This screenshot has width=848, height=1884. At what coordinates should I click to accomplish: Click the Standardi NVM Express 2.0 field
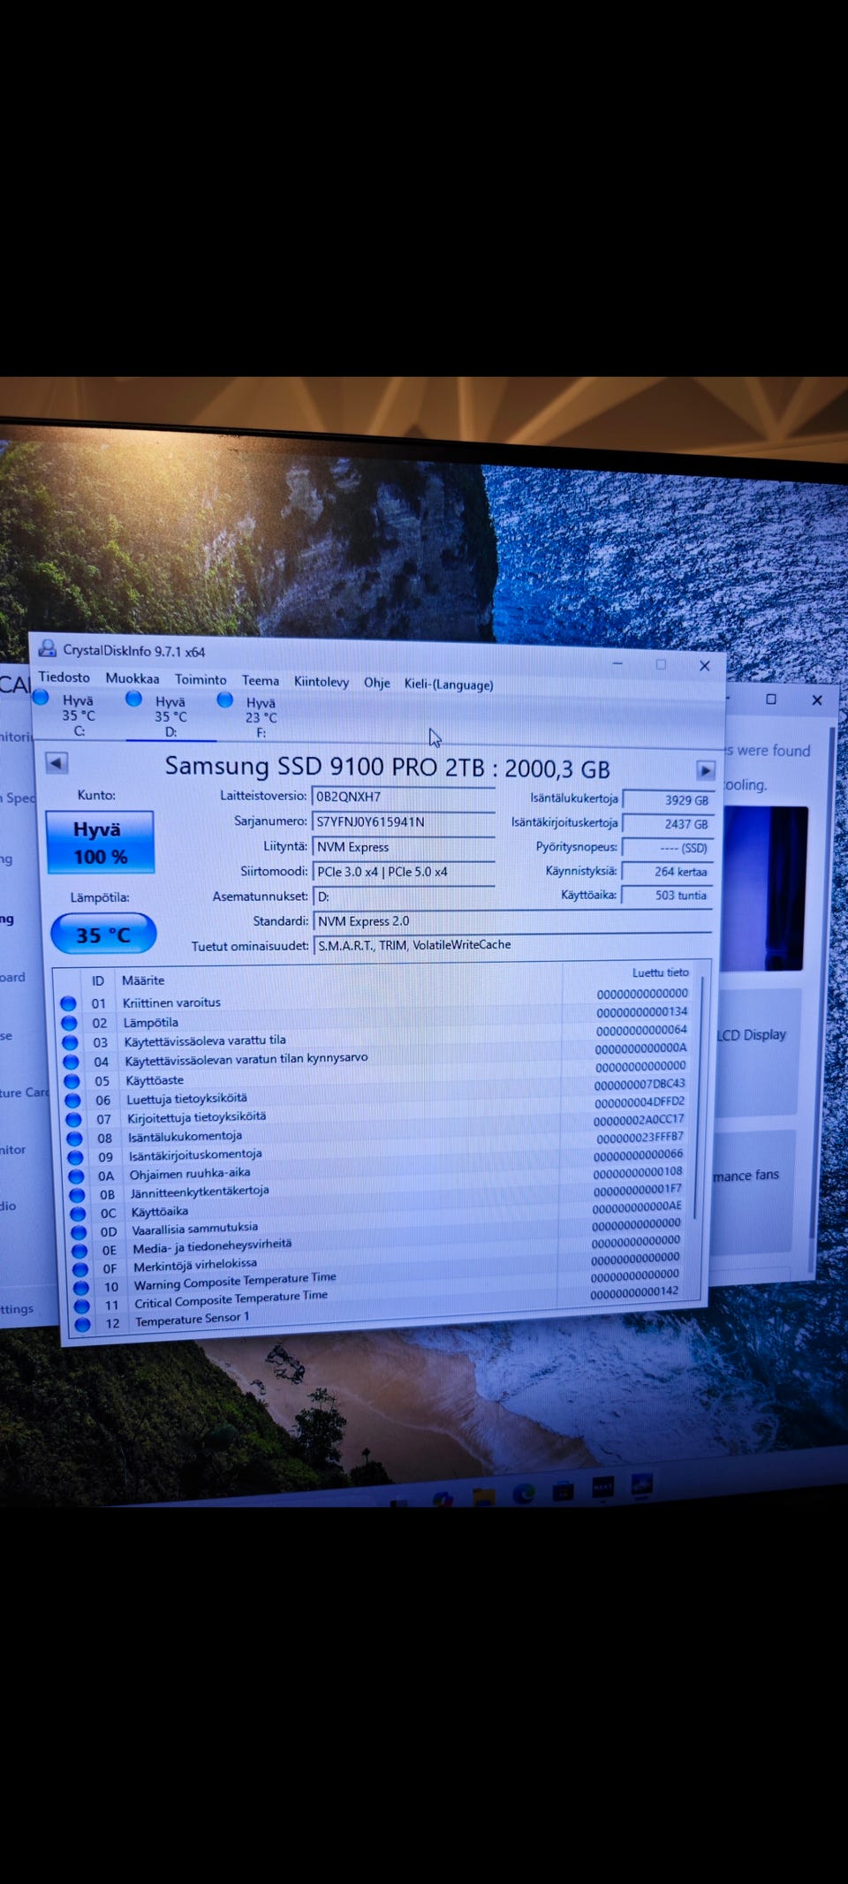(x=512, y=921)
